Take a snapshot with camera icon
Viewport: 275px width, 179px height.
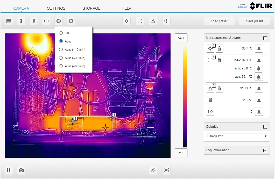(x=21, y=170)
